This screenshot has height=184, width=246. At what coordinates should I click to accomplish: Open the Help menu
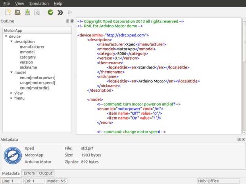pyautogui.click(x=58, y=4)
